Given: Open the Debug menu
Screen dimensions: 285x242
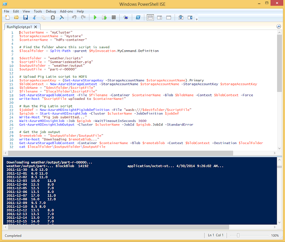Looking at the screenshot, I should pos(51,11).
